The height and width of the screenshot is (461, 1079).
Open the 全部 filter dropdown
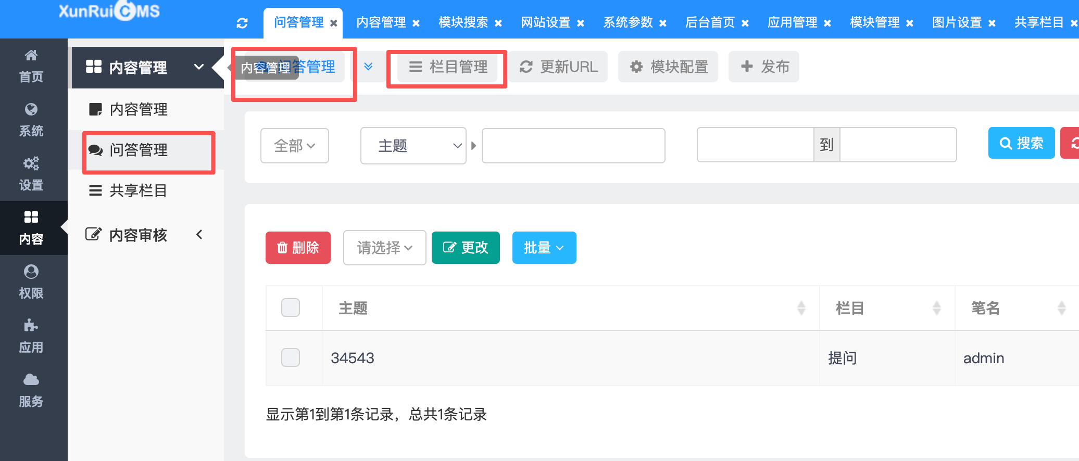[294, 146]
